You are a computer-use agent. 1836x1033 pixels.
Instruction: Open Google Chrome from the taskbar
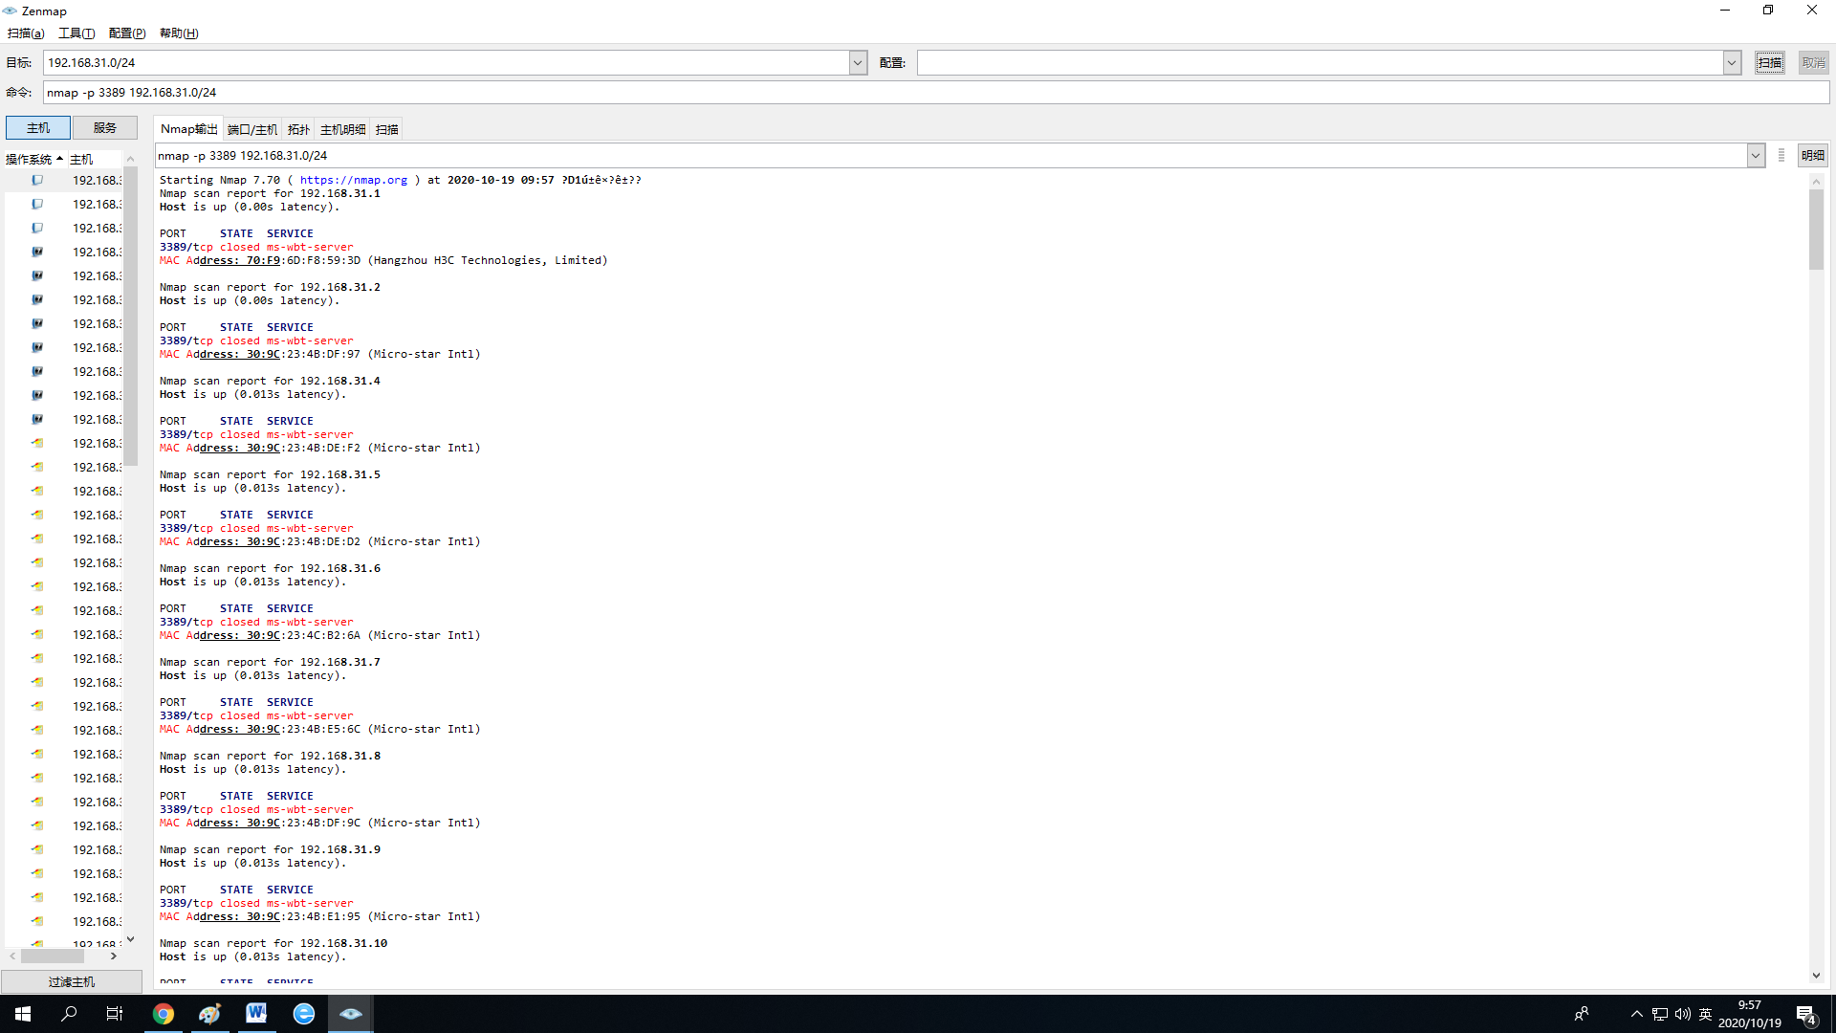pyautogui.click(x=164, y=1014)
